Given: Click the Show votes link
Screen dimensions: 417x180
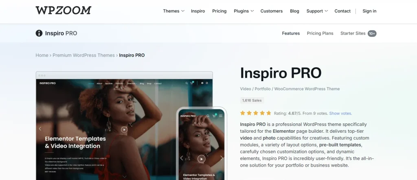Looking at the screenshot, I should (340, 113).
